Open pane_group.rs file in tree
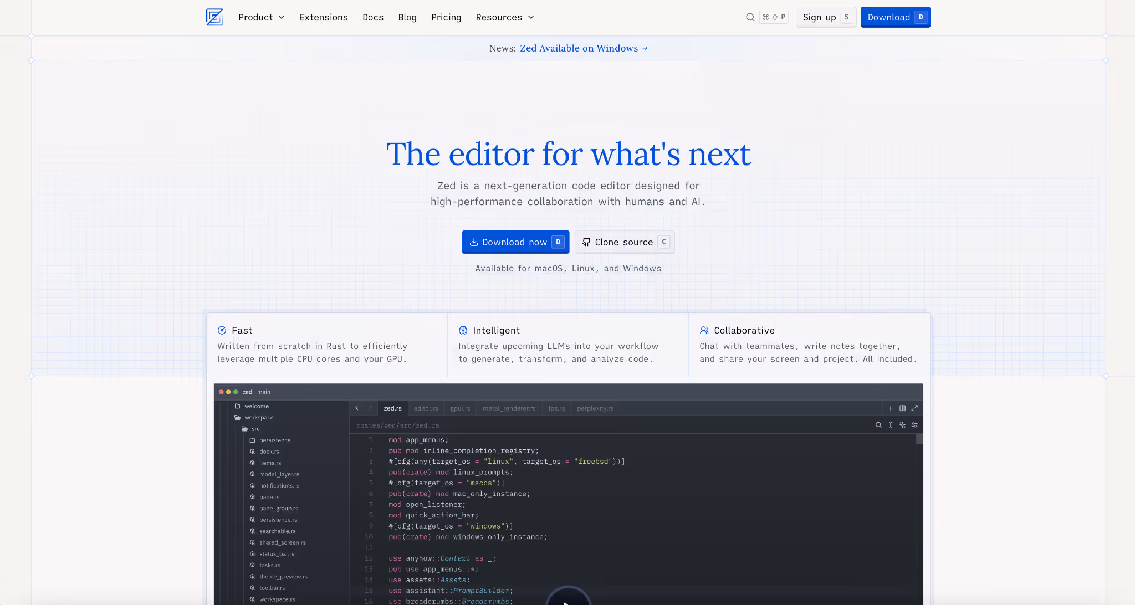Viewport: 1135px width, 605px height. coord(278,509)
